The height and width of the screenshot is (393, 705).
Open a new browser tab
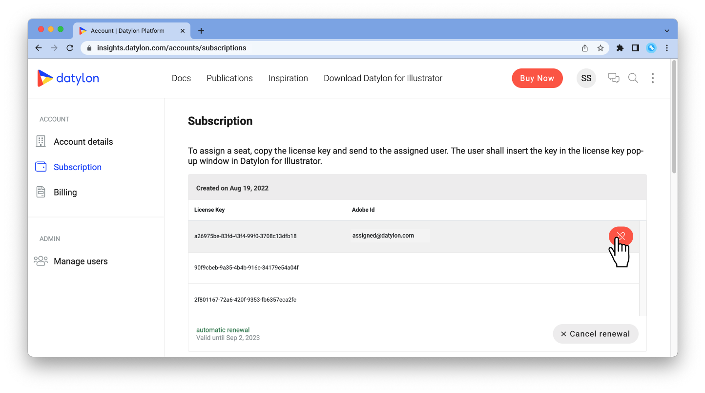(201, 31)
